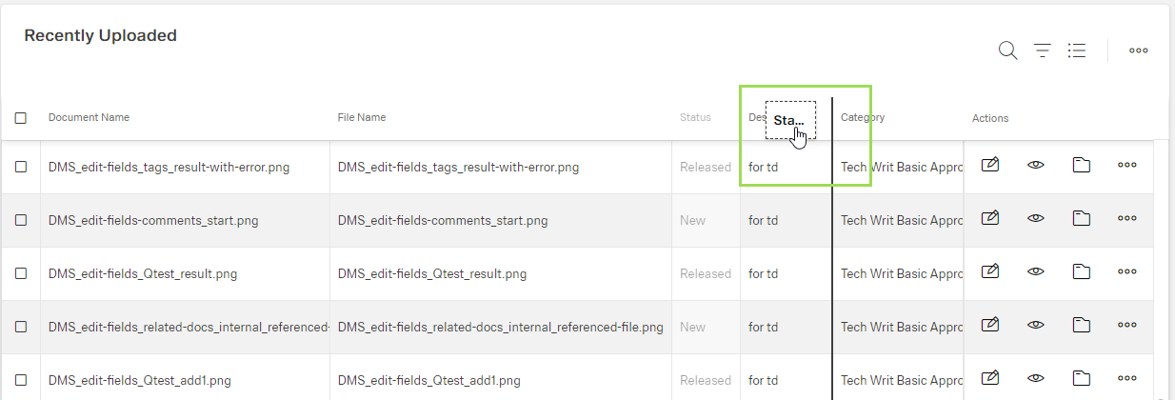Image resolution: width=1175 pixels, height=400 pixels.
Task: Click the File Name column header
Action: 362,118
